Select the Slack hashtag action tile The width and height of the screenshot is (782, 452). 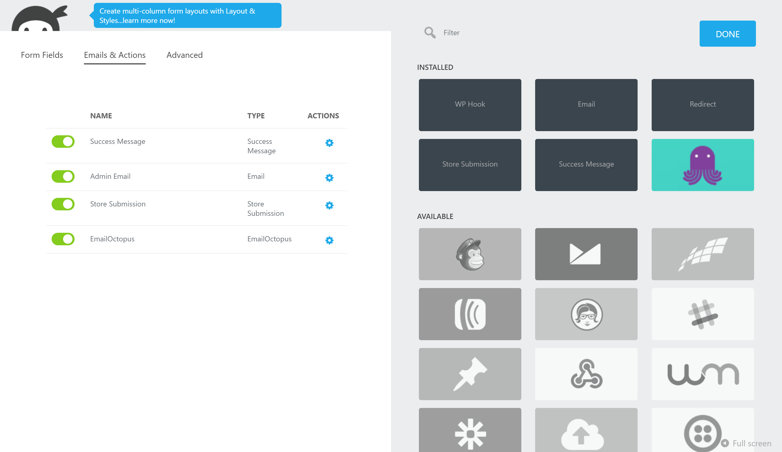(702, 314)
